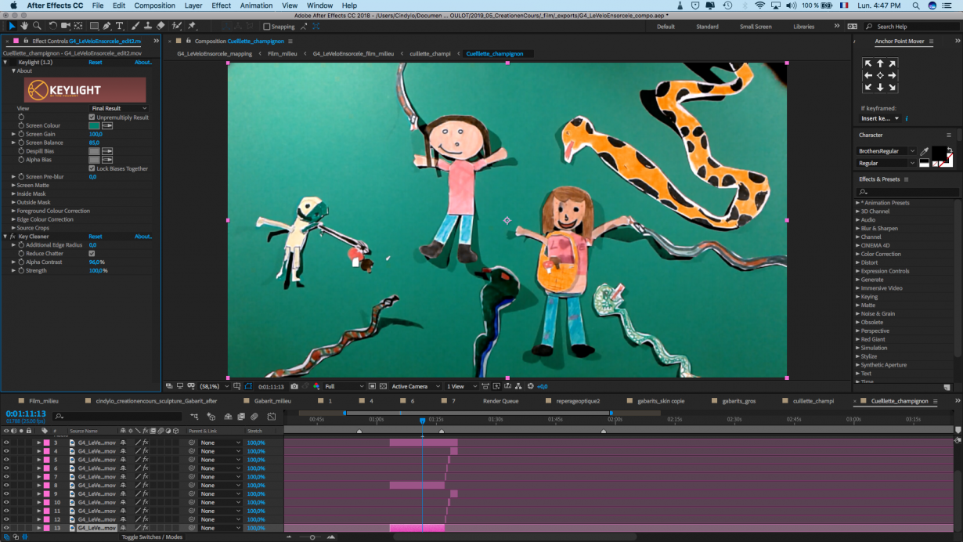Screen dimensions: 963x542
Task: Click Toggle Switches / Modes button
Action: pyautogui.click(x=152, y=537)
